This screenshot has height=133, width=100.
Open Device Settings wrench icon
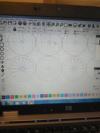coord(84,26)
